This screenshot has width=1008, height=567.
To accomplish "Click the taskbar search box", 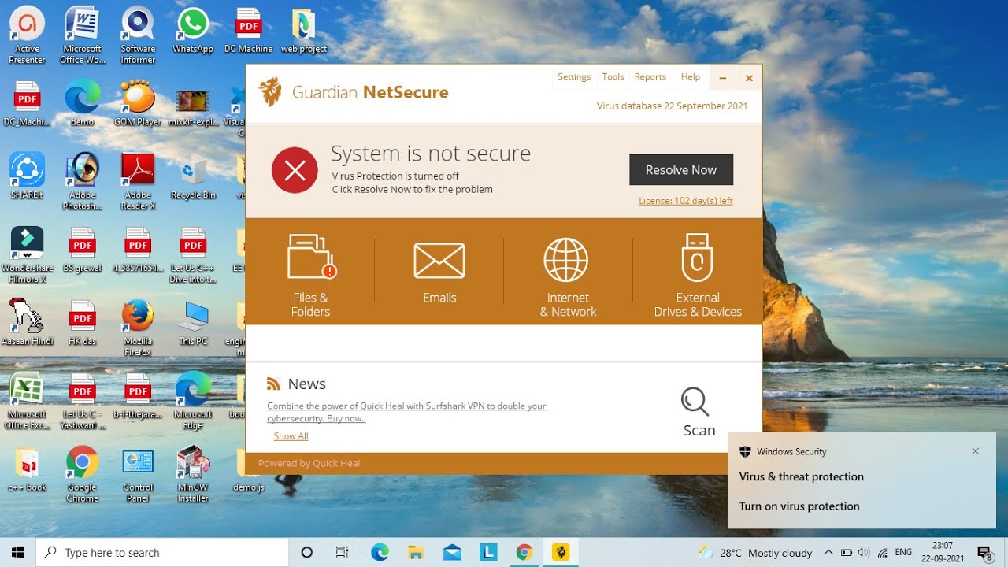I will point(162,552).
